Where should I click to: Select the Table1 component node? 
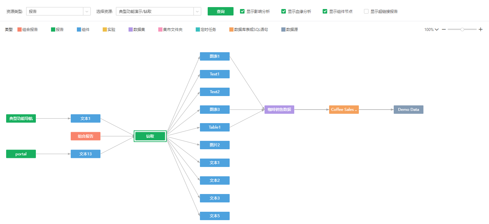(214, 127)
